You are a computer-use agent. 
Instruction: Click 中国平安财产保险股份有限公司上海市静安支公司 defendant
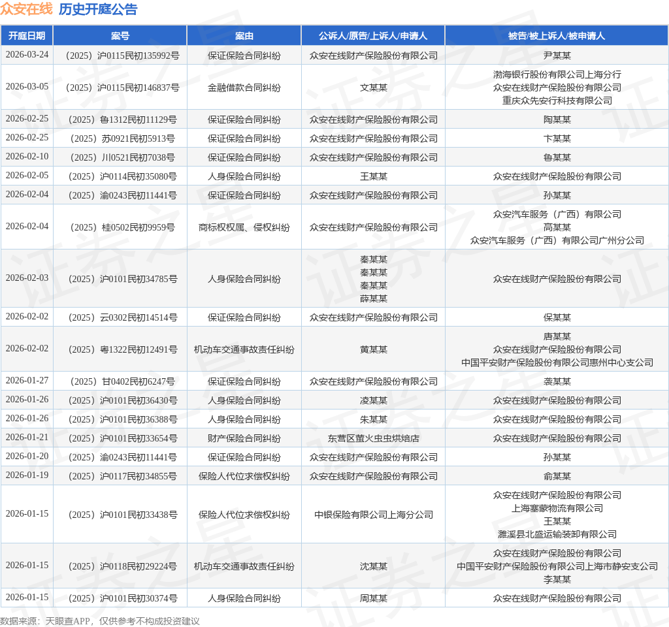click(x=557, y=566)
